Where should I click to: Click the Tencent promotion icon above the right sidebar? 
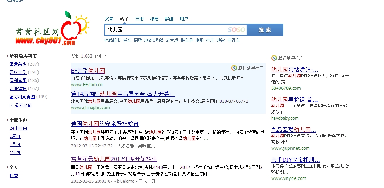pyautogui.click(x=274, y=58)
